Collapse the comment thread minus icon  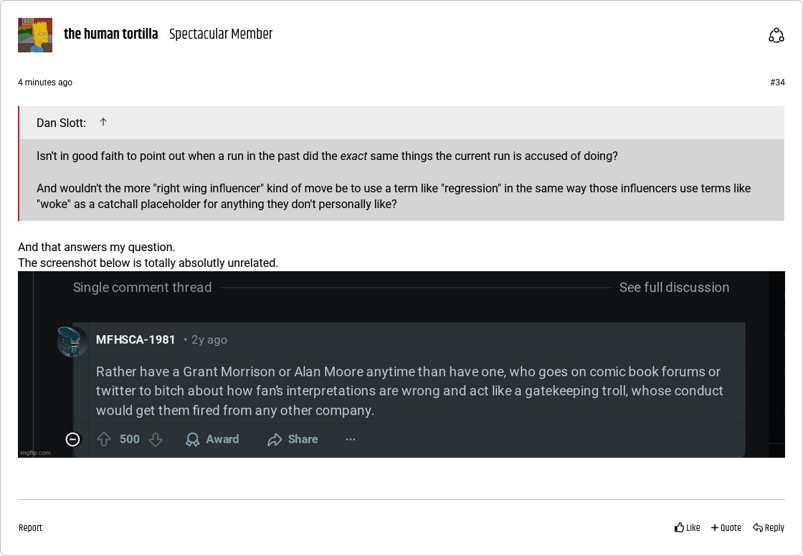click(72, 439)
